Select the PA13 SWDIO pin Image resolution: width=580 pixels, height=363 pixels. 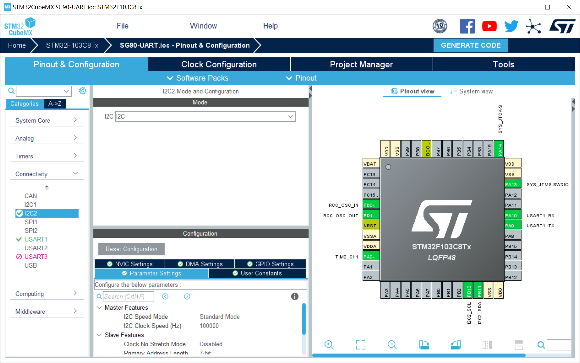pos(513,184)
